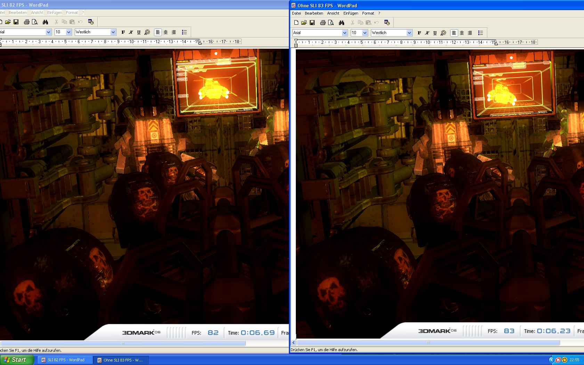Open text color picker in Ohne SLI 83 FPS window
The height and width of the screenshot is (365, 584).
(443, 33)
